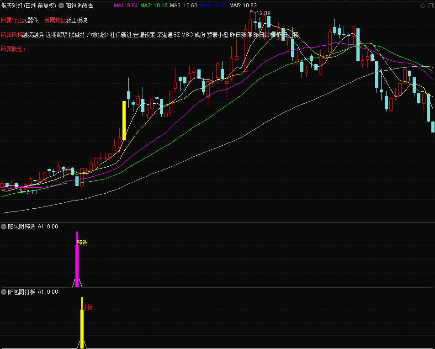Image resolution: width=435 pixels, height=349 pixels.
Task: Click the magenta 预选 signal bar
Action: click(x=77, y=260)
